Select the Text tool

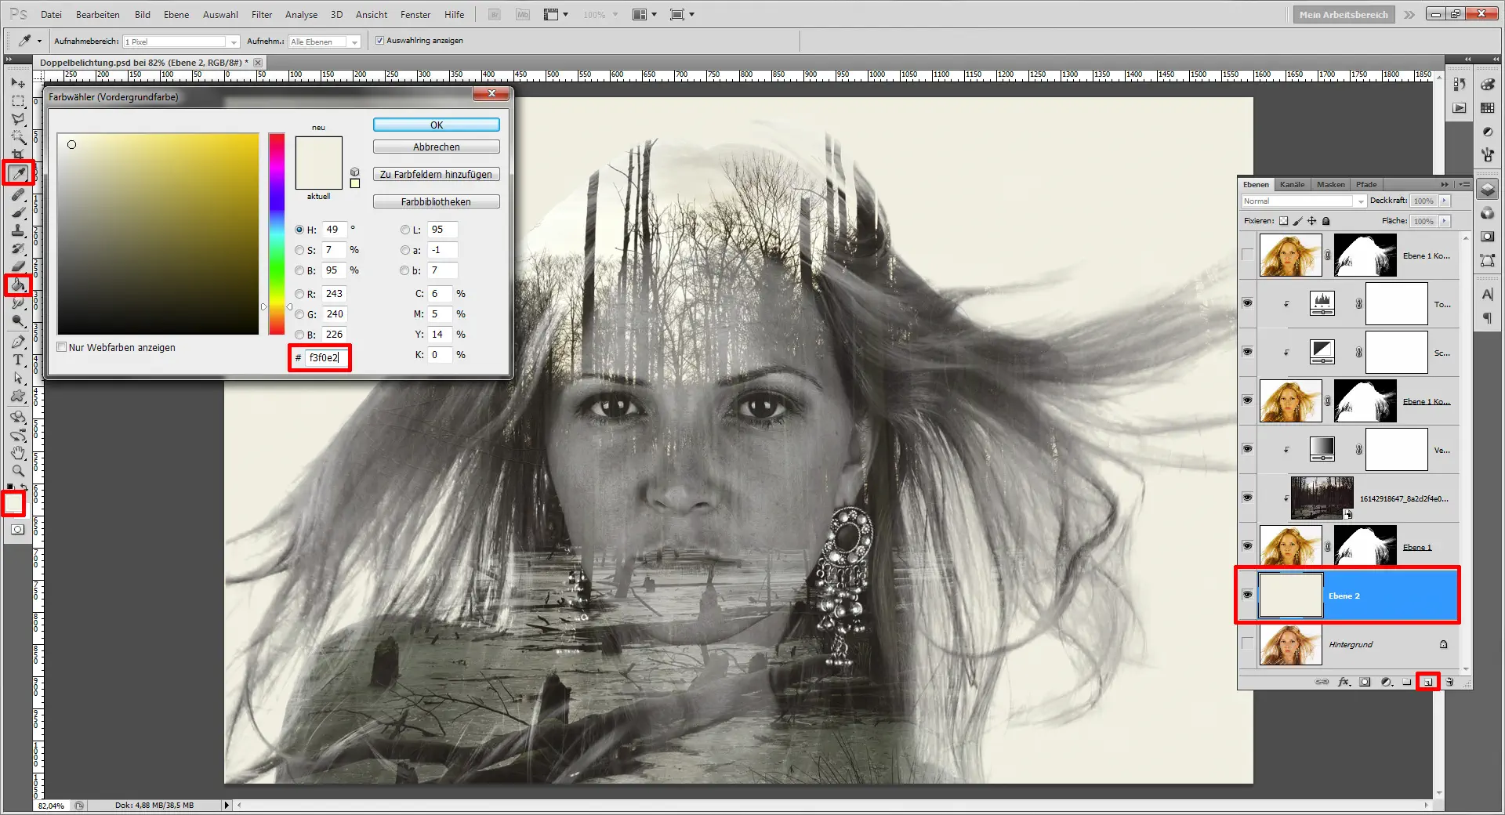pyautogui.click(x=19, y=358)
